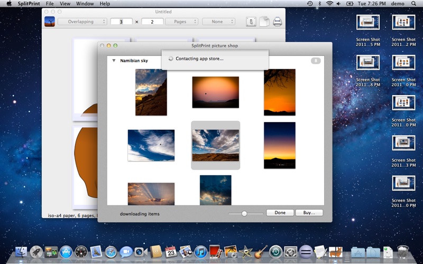Open the File menu
423x264 pixels.
point(50,4)
